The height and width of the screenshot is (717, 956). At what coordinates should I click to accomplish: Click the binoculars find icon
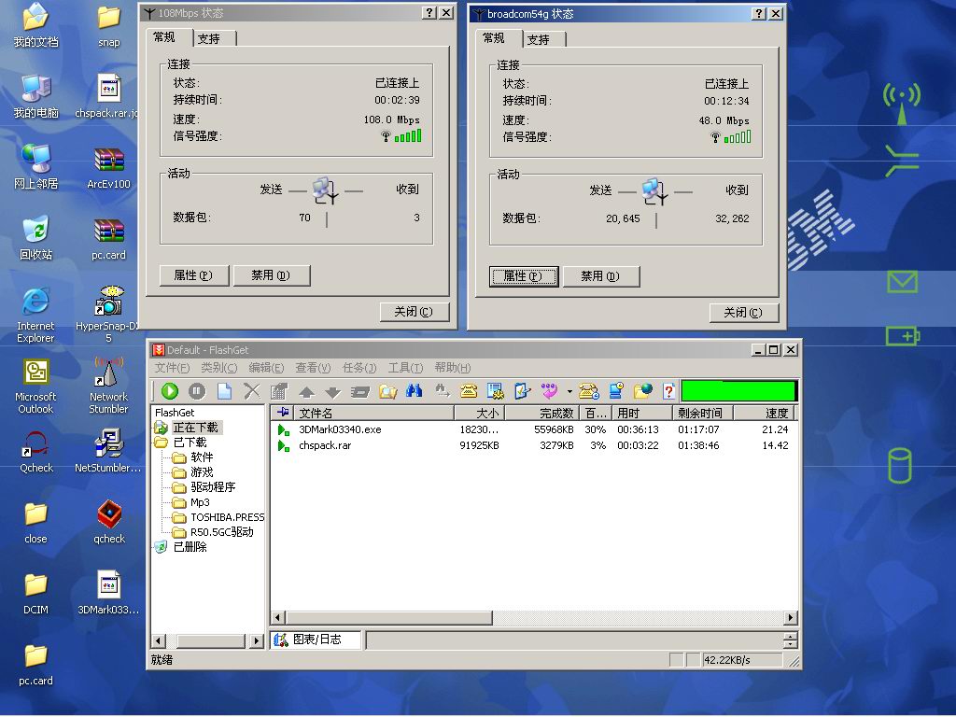[x=414, y=391]
